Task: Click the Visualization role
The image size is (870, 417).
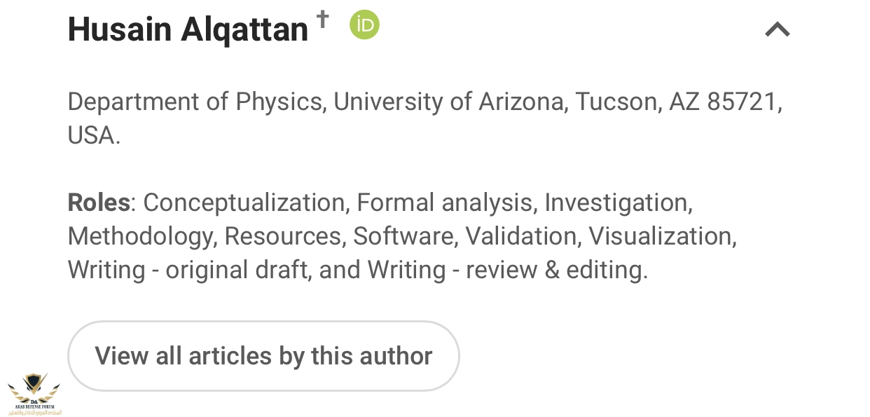Action: click(x=661, y=237)
